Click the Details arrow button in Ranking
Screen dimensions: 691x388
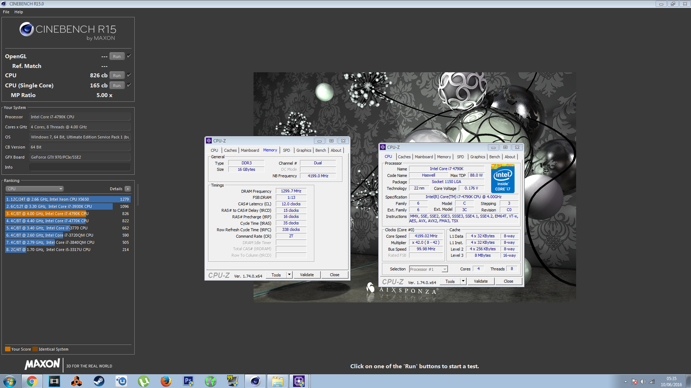pos(127,189)
